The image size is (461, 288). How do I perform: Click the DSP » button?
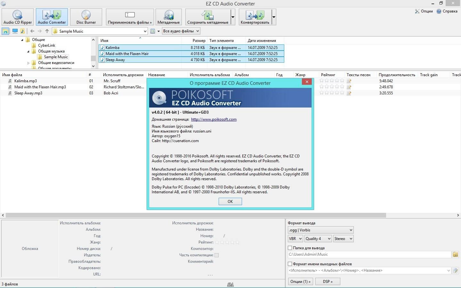coord(328,282)
